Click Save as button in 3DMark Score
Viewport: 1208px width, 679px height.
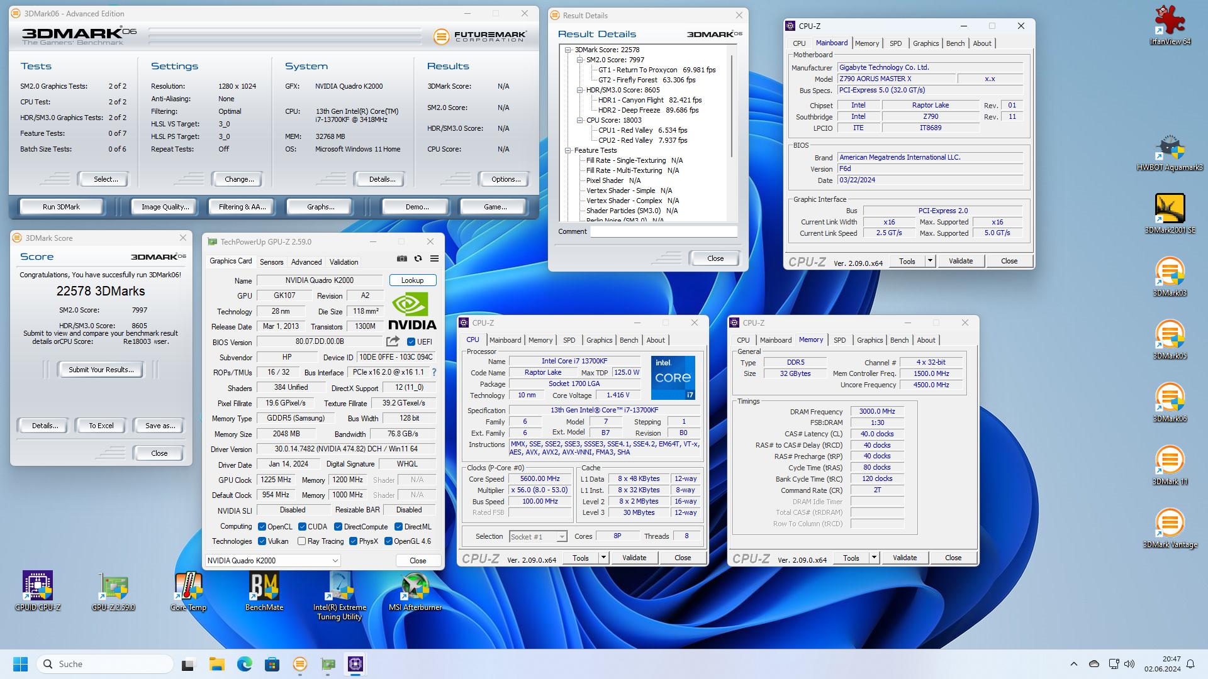click(160, 426)
